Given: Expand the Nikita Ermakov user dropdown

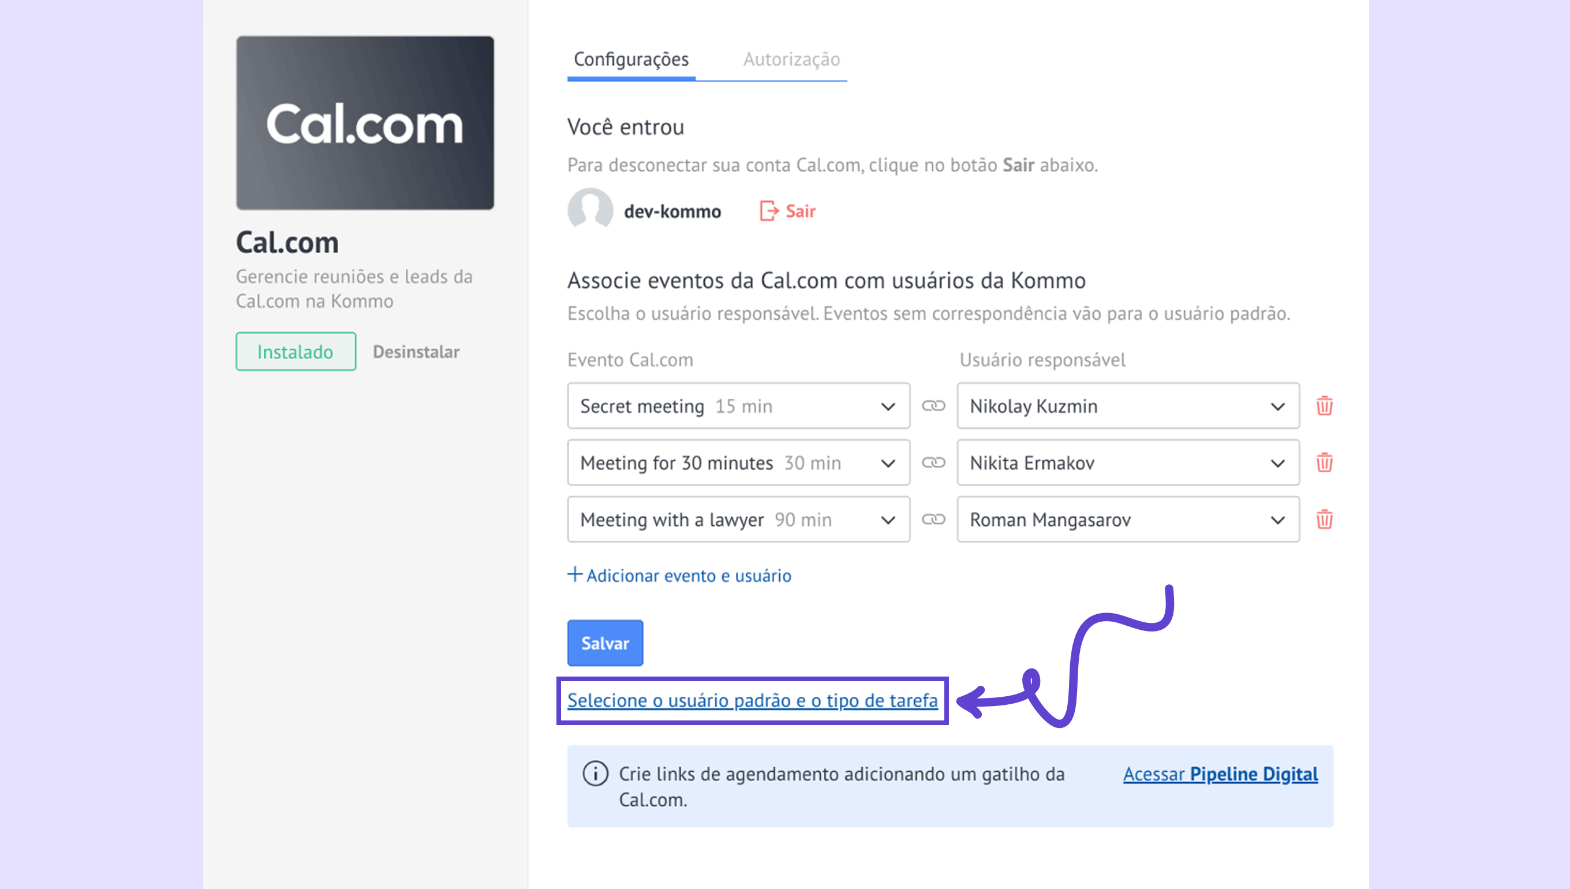Looking at the screenshot, I should (1127, 463).
